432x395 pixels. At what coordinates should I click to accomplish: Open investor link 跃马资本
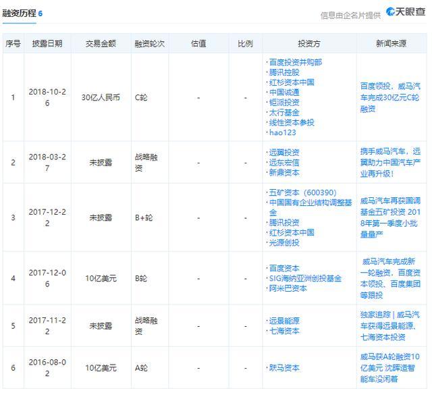click(x=284, y=368)
